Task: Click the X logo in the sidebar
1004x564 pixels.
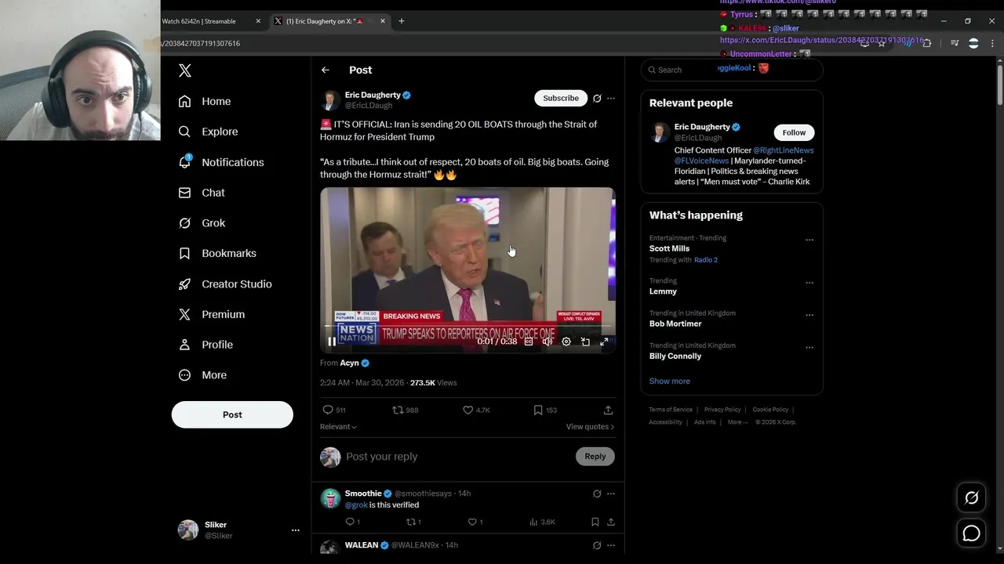Action: coord(184,70)
